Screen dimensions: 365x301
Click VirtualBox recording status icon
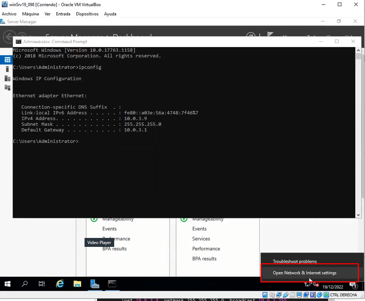click(x=306, y=295)
